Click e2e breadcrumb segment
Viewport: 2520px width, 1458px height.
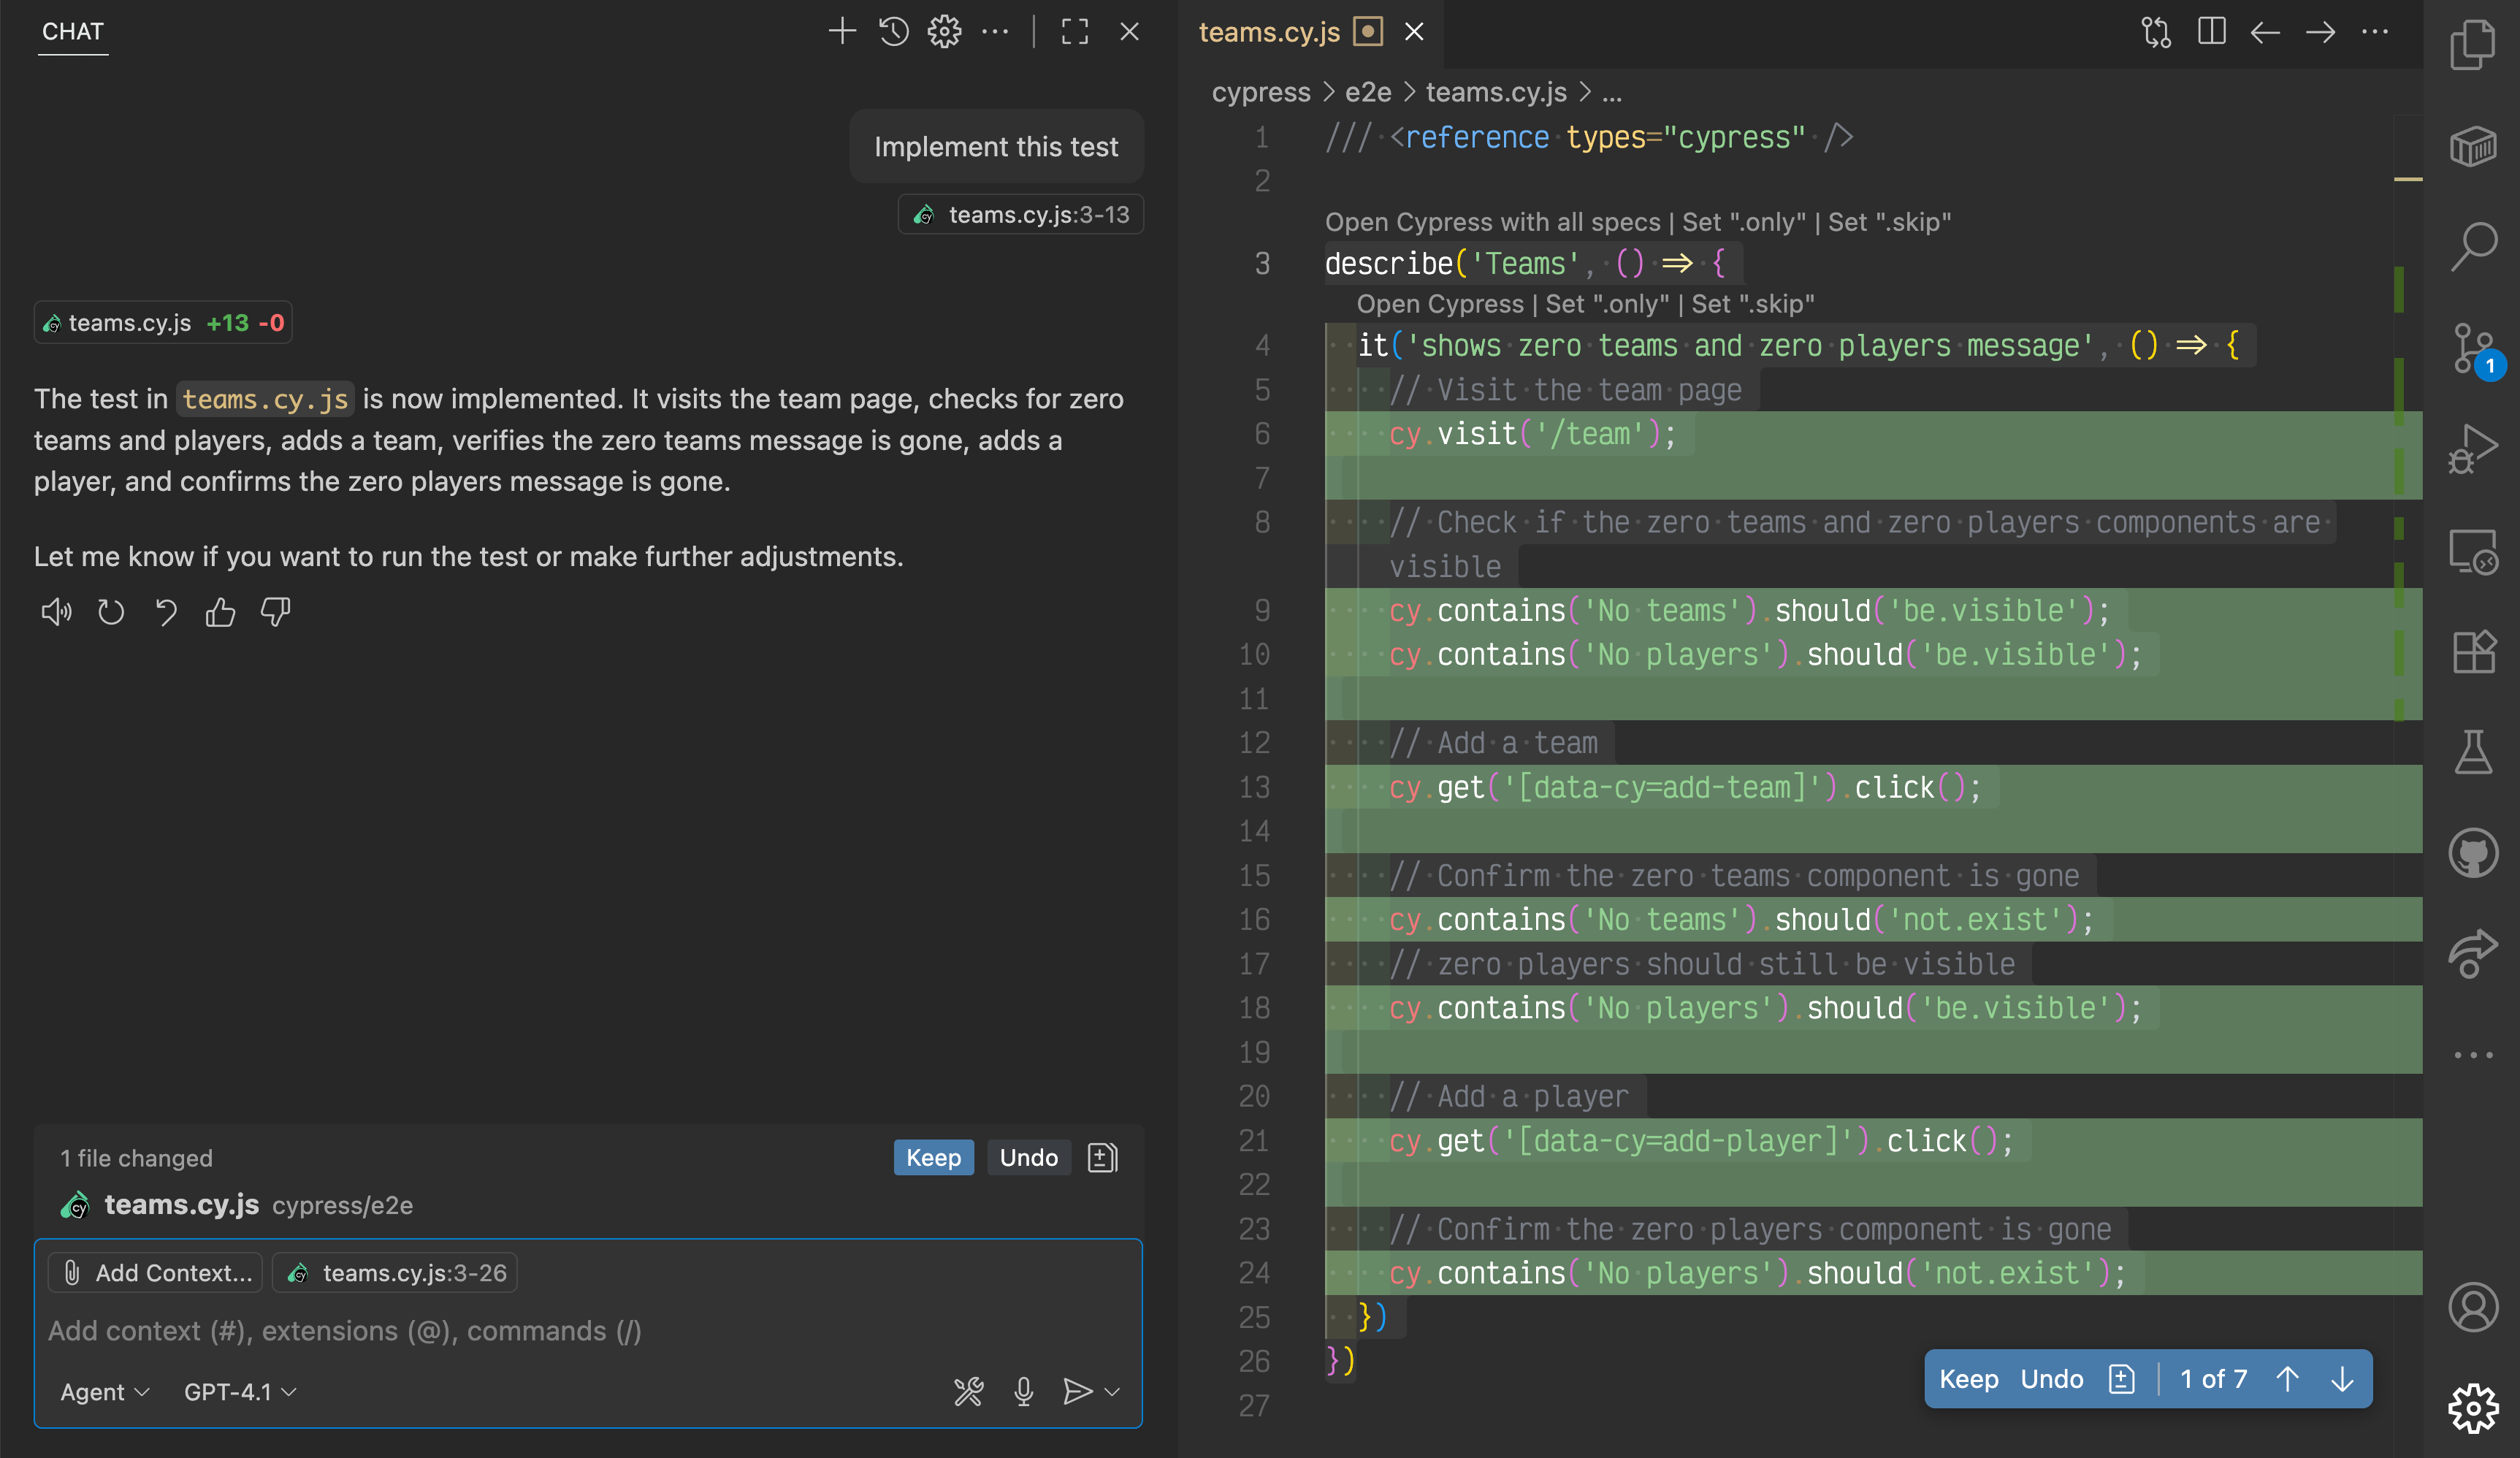coord(1368,92)
